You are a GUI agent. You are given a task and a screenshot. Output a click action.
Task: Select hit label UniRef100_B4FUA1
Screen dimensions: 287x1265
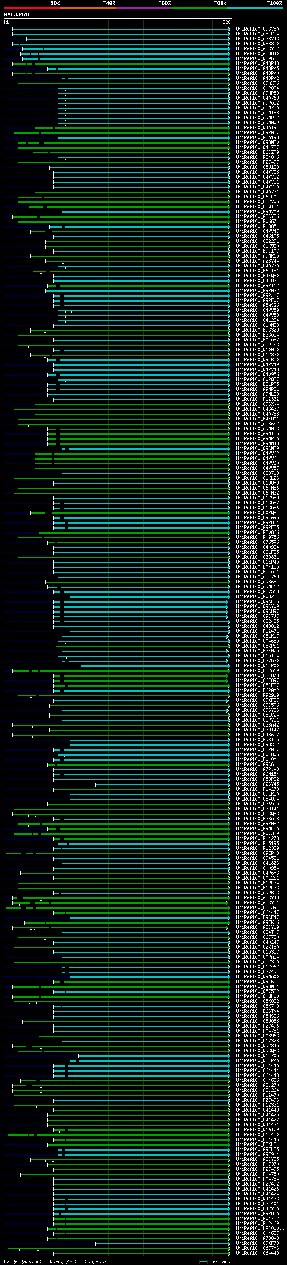tap(257, 419)
